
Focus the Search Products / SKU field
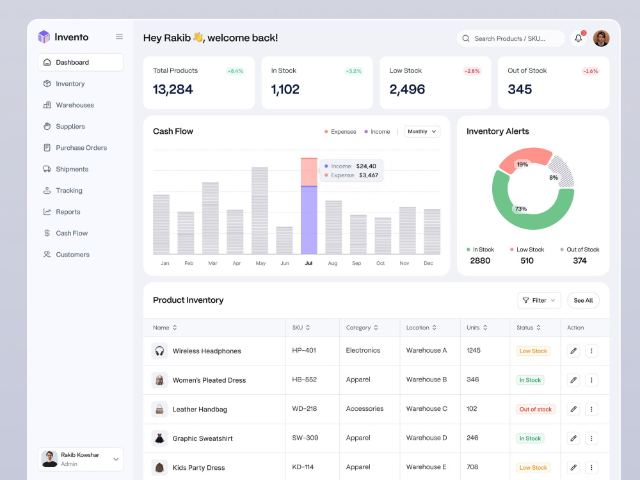(x=511, y=38)
